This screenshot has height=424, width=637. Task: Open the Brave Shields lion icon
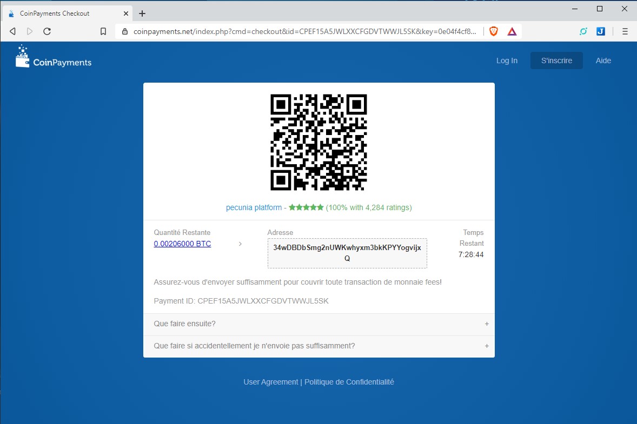494,31
